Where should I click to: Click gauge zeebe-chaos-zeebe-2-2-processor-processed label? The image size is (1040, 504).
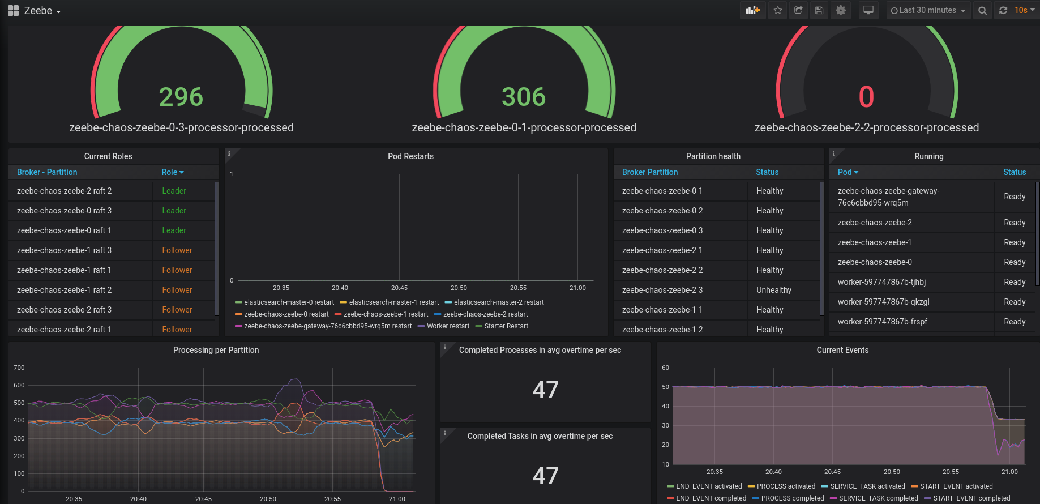(866, 127)
